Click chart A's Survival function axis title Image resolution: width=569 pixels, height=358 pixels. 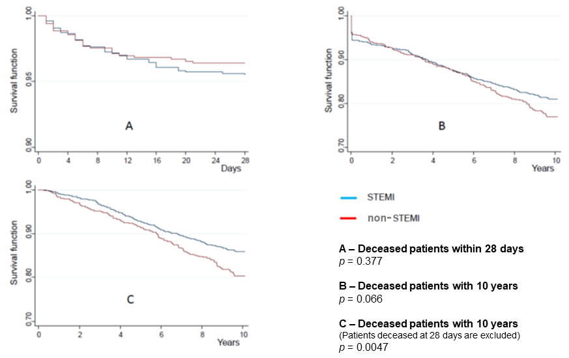(12, 80)
